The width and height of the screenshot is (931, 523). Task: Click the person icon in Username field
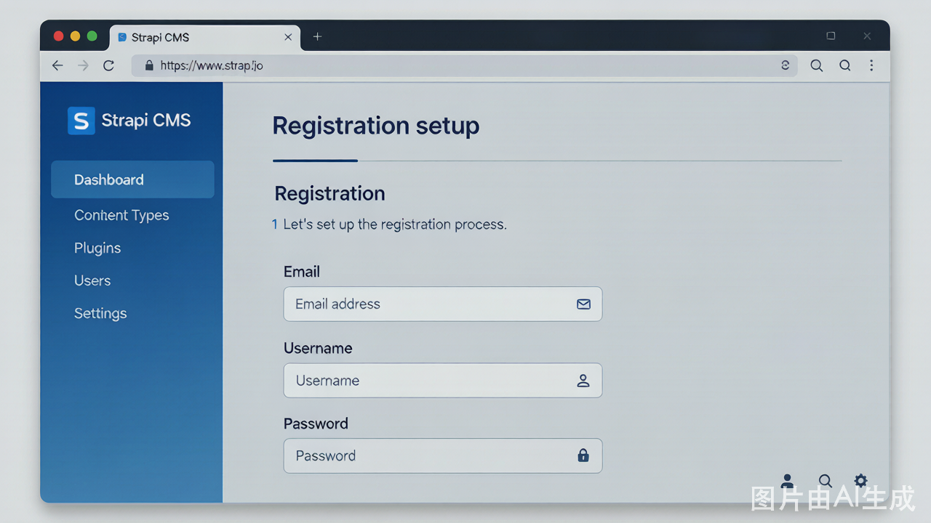[583, 381]
